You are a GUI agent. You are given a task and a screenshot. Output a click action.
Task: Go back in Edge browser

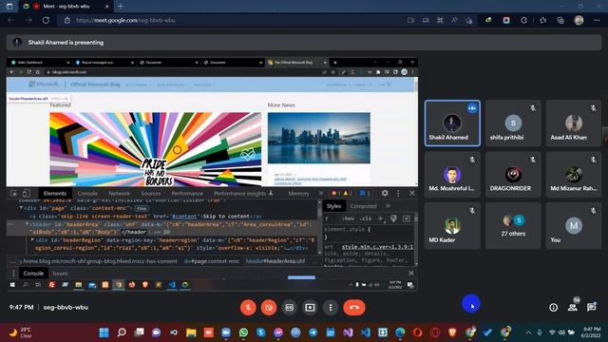point(10,20)
